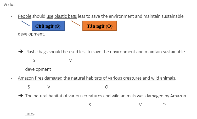Click the "O" label beneath "the natural habitats"

point(106,87)
